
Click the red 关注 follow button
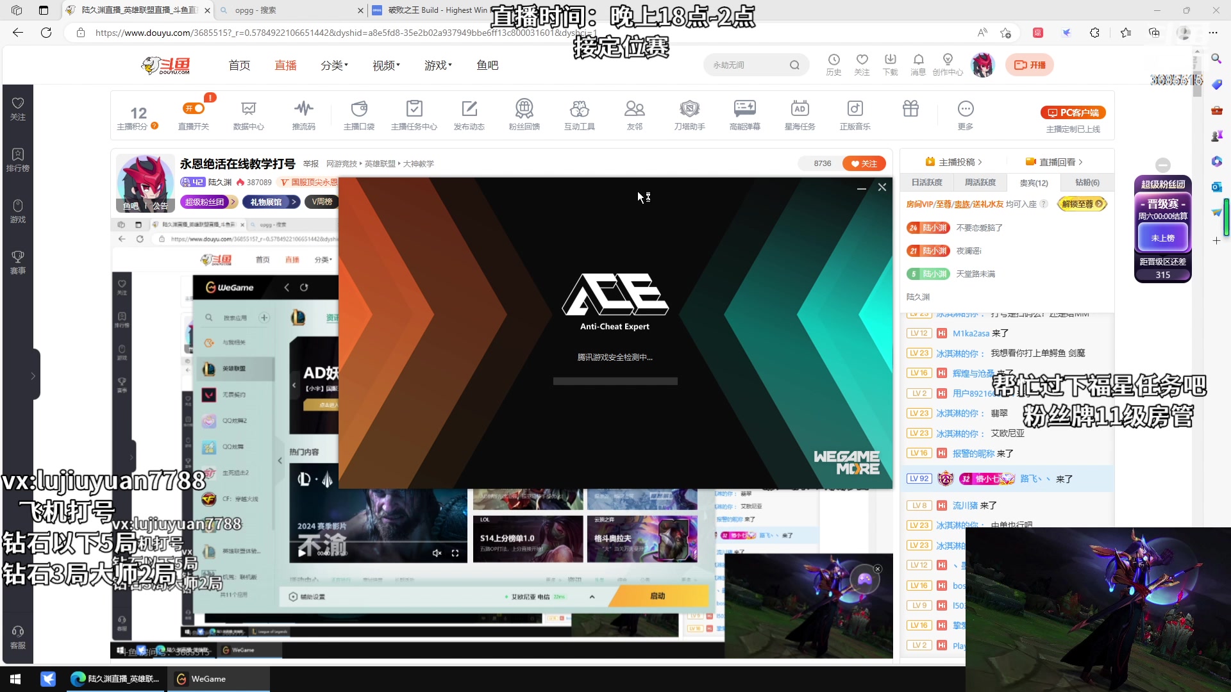[864, 163]
